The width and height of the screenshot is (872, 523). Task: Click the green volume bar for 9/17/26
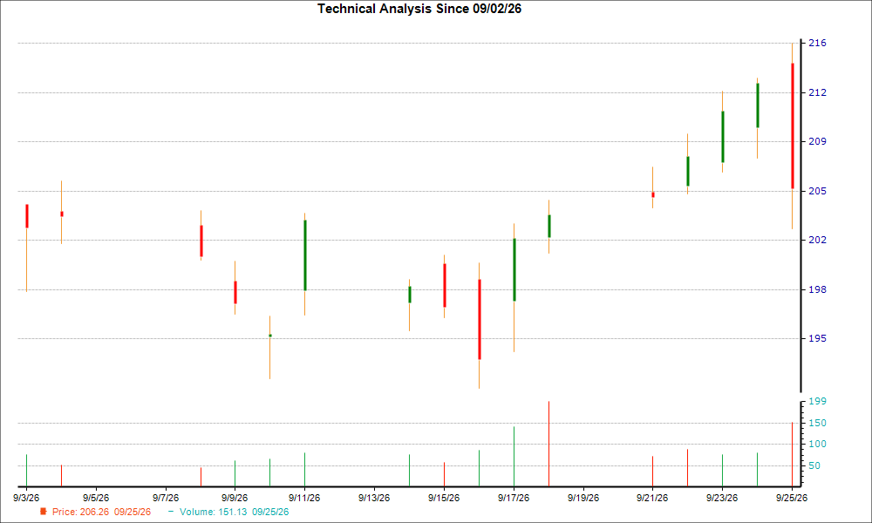[x=514, y=456]
